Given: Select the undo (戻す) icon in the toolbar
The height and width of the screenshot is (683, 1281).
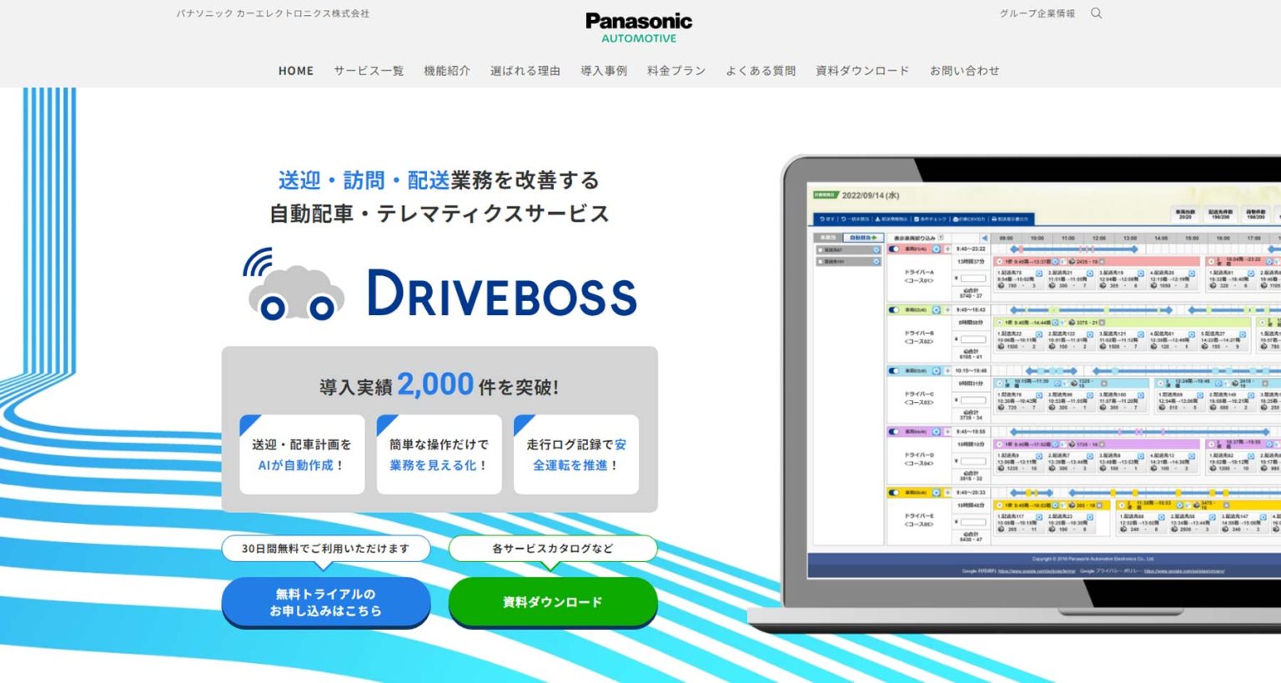Looking at the screenshot, I should coord(821,219).
